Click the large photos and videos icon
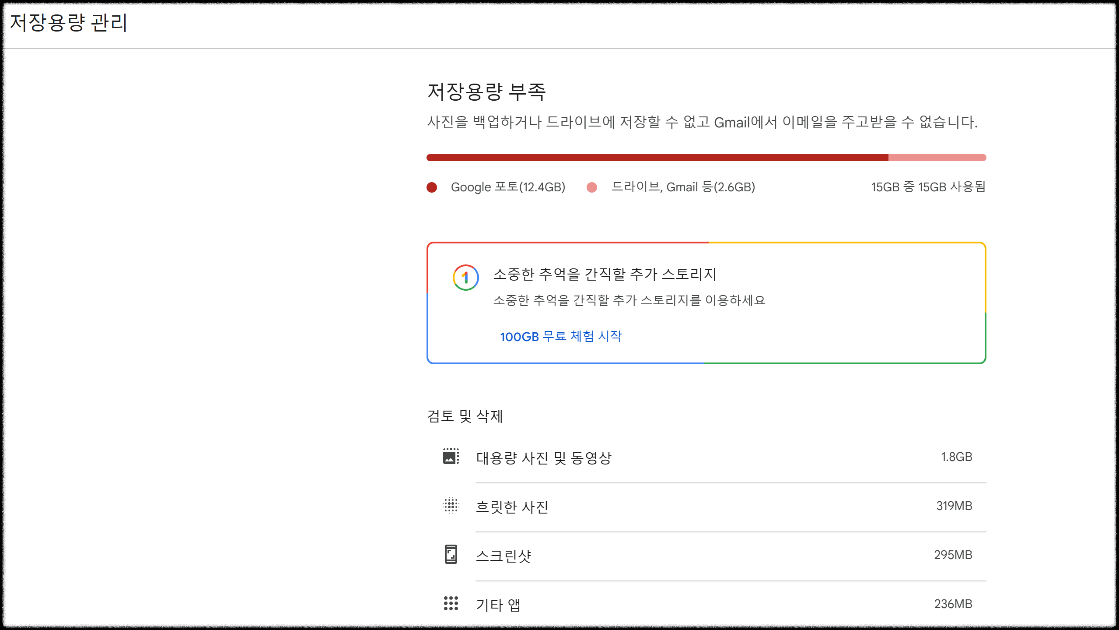This screenshot has height=630, width=1119. [451, 457]
